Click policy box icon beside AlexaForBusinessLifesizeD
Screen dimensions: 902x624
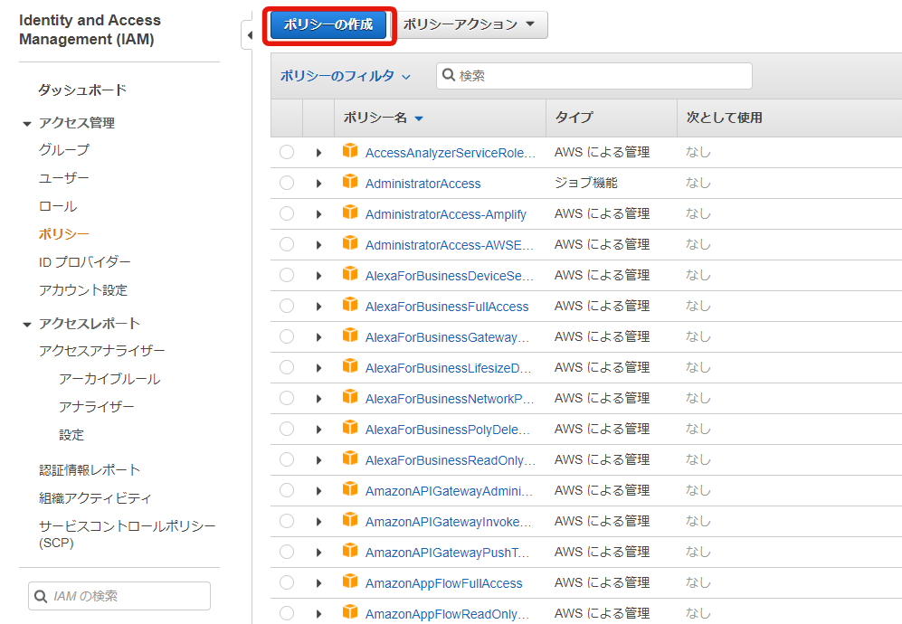click(x=350, y=365)
